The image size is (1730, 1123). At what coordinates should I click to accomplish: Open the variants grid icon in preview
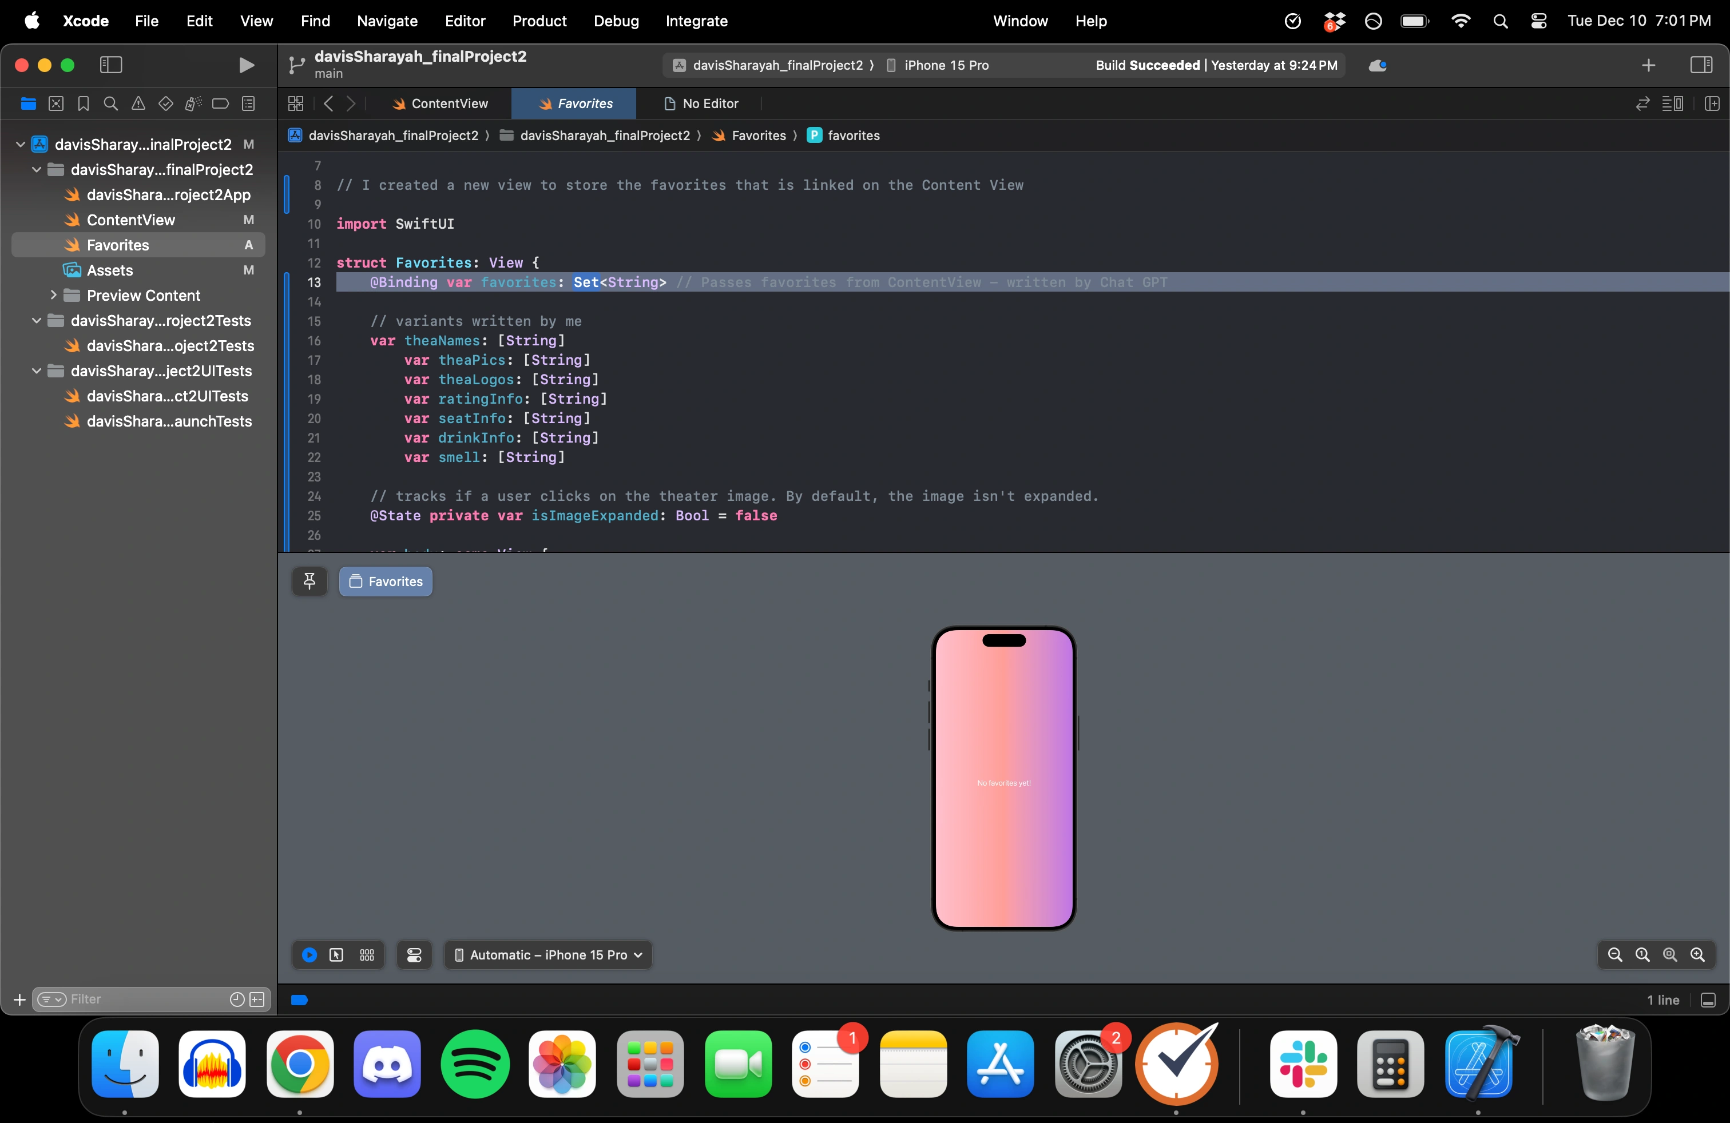[x=367, y=955]
